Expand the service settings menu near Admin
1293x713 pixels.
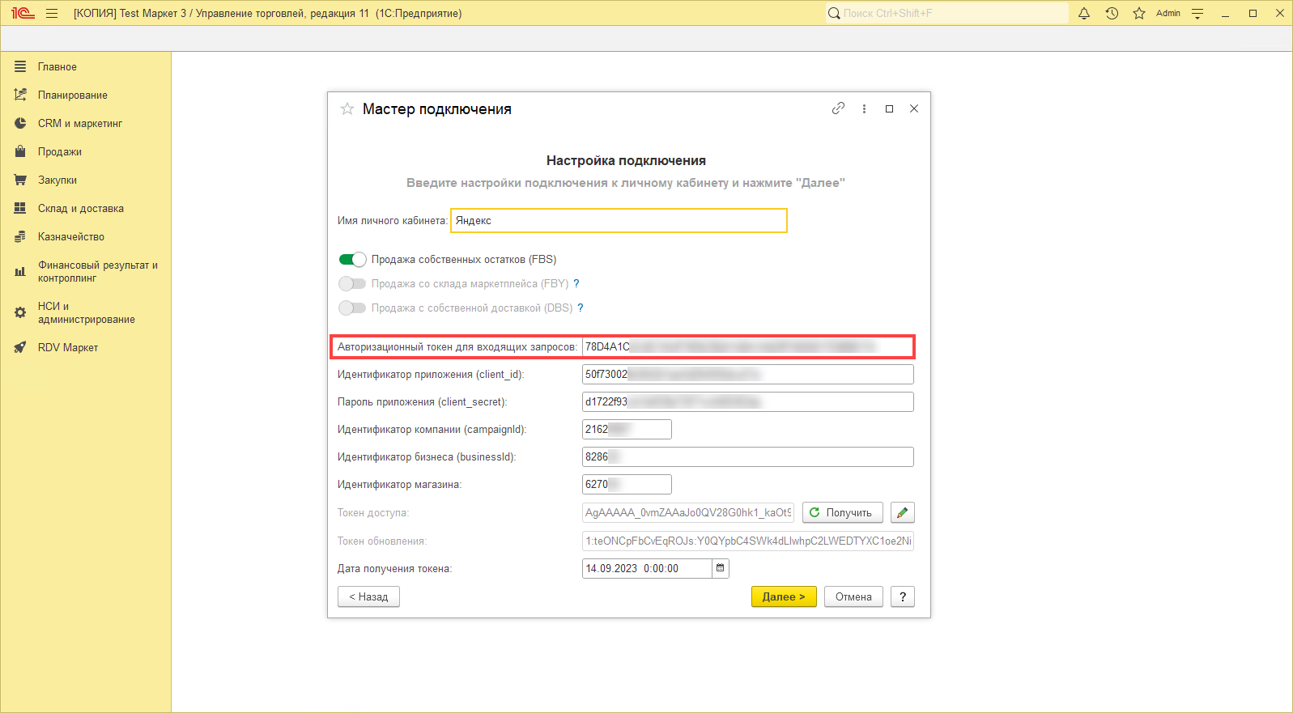1197,14
